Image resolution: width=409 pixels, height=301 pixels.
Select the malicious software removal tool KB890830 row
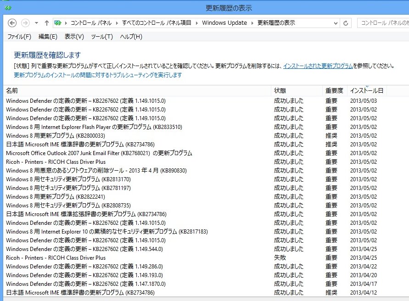pyautogui.click(x=196, y=171)
